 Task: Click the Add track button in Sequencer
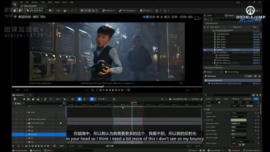point(17,103)
